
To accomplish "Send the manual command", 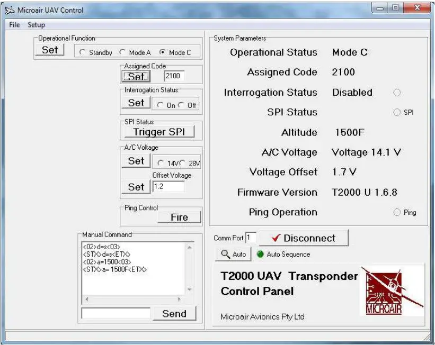I will pyautogui.click(x=175, y=313).
